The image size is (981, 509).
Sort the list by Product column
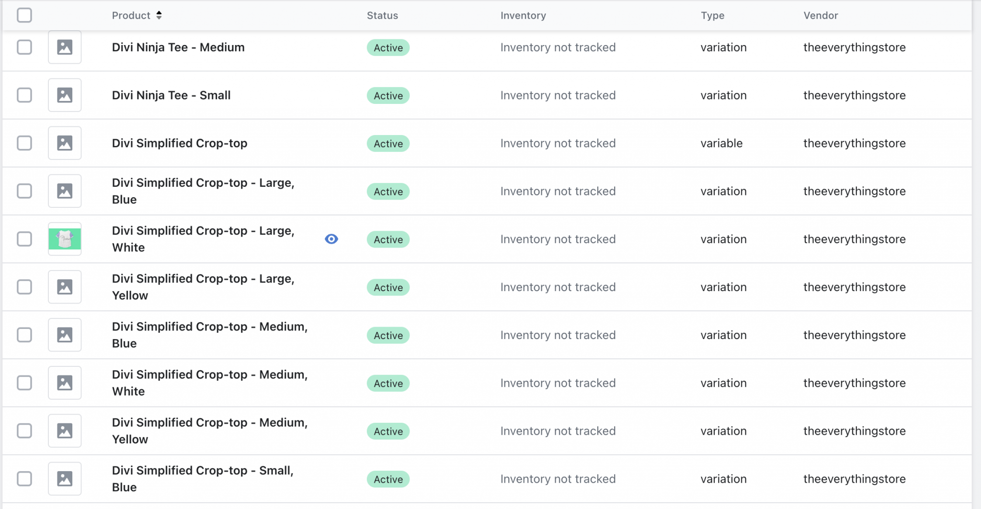131,15
